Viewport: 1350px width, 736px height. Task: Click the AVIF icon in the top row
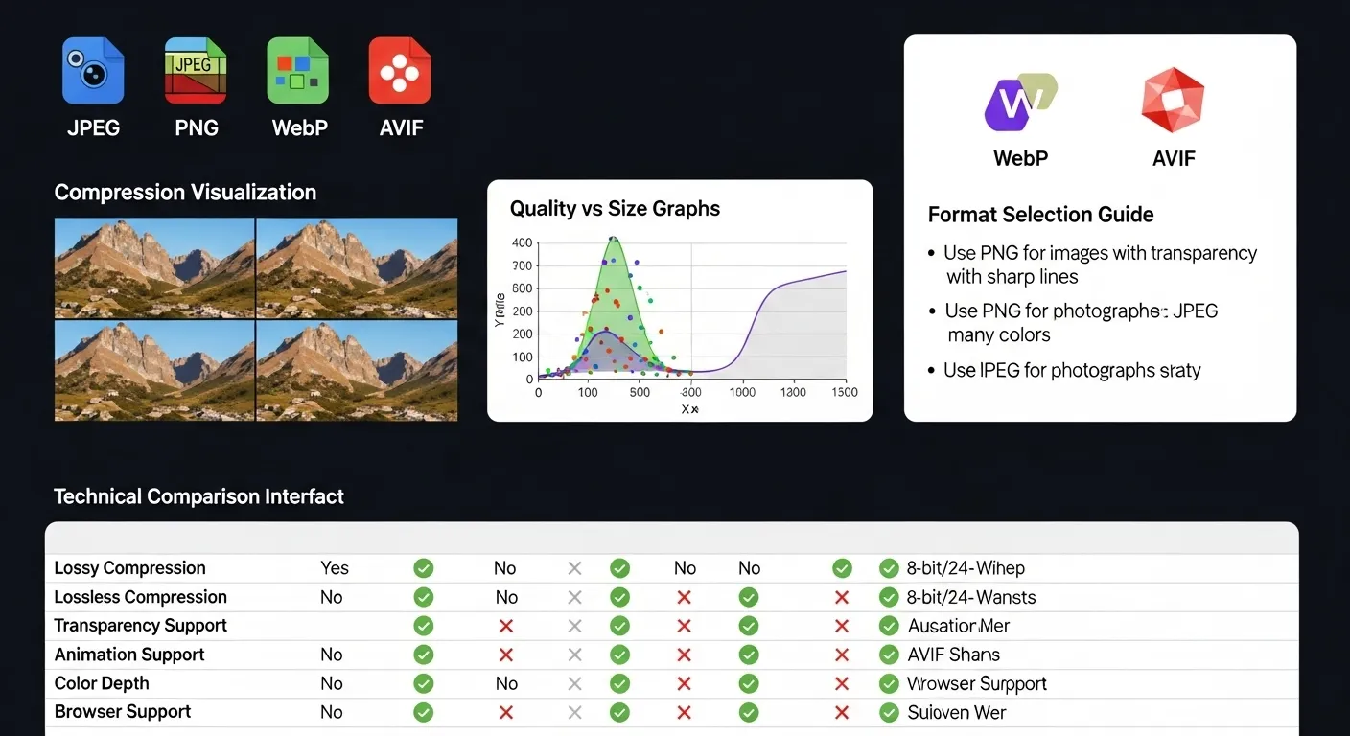coord(400,69)
